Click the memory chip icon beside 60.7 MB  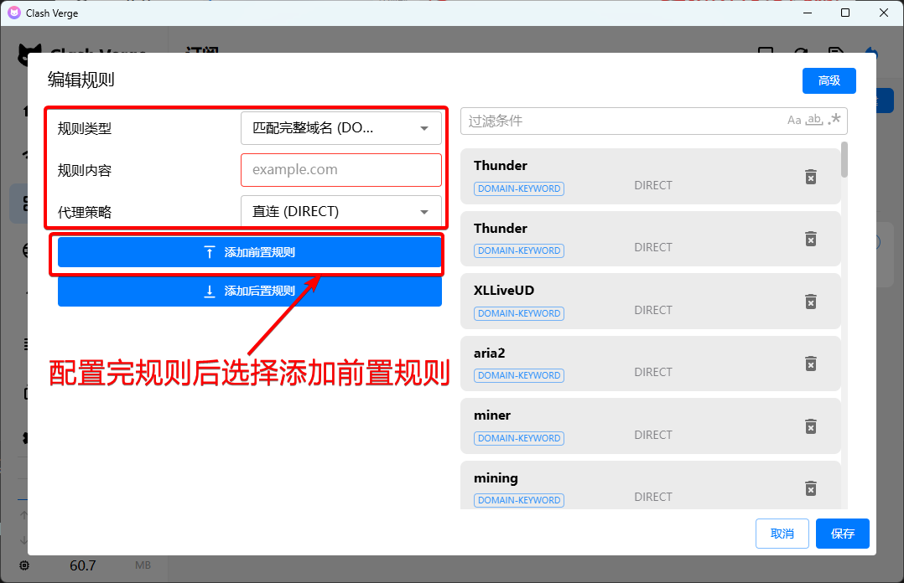[x=24, y=565]
